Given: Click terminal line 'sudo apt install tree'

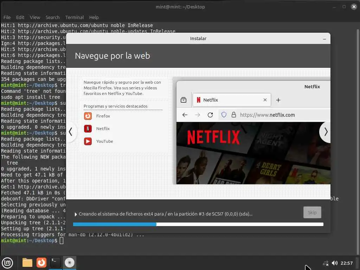Looking at the screenshot, I should coord(31,97).
